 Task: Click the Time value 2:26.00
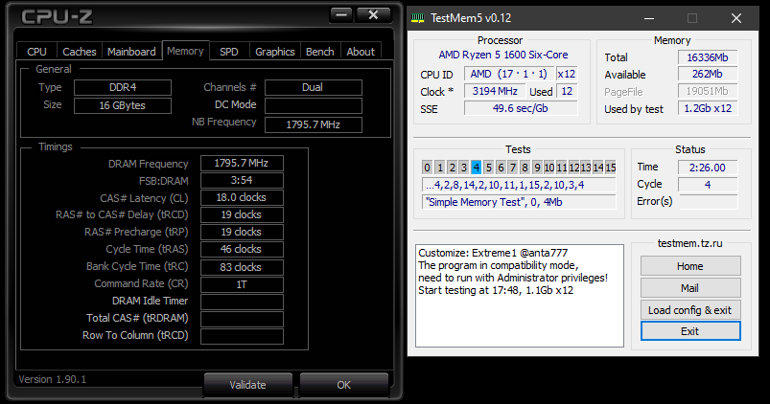pyautogui.click(x=708, y=168)
